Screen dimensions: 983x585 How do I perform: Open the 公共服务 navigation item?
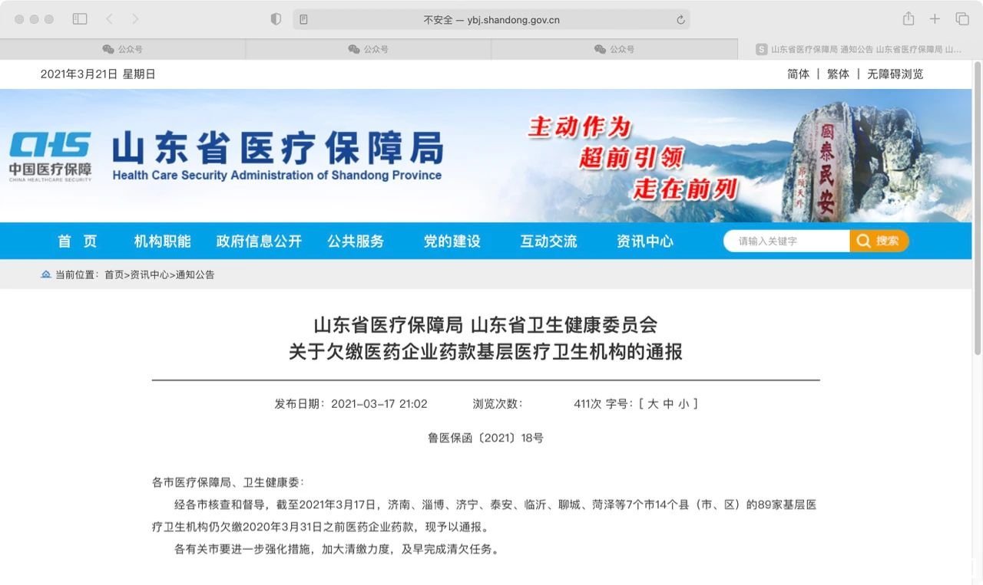356,241
